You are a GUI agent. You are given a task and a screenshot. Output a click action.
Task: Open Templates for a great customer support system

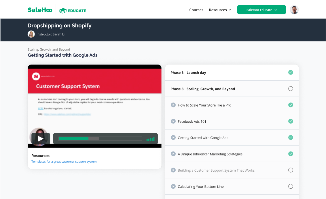[x=64, y=162]
